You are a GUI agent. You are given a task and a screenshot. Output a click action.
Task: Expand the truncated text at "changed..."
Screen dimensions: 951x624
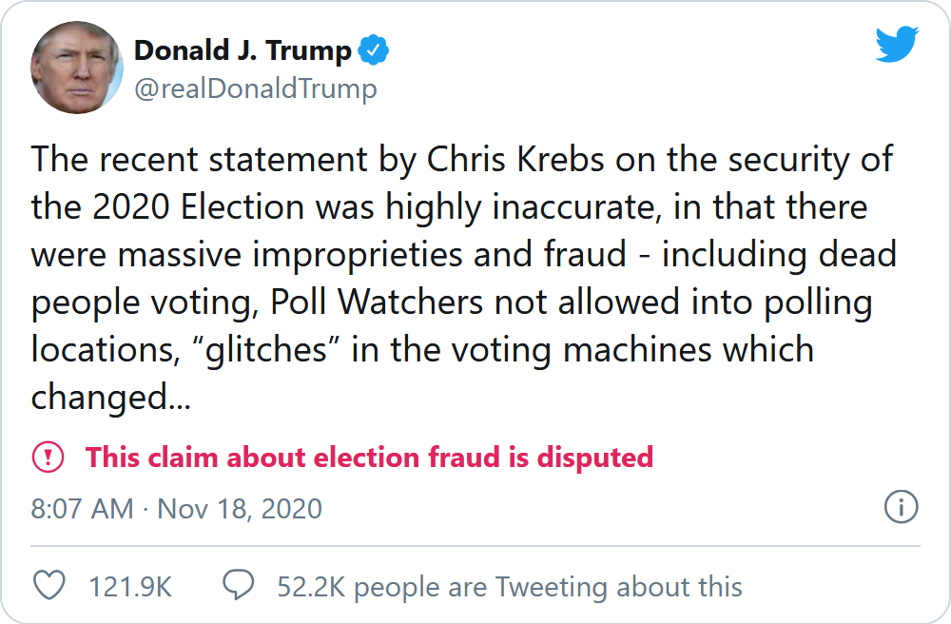coord(110,397)
